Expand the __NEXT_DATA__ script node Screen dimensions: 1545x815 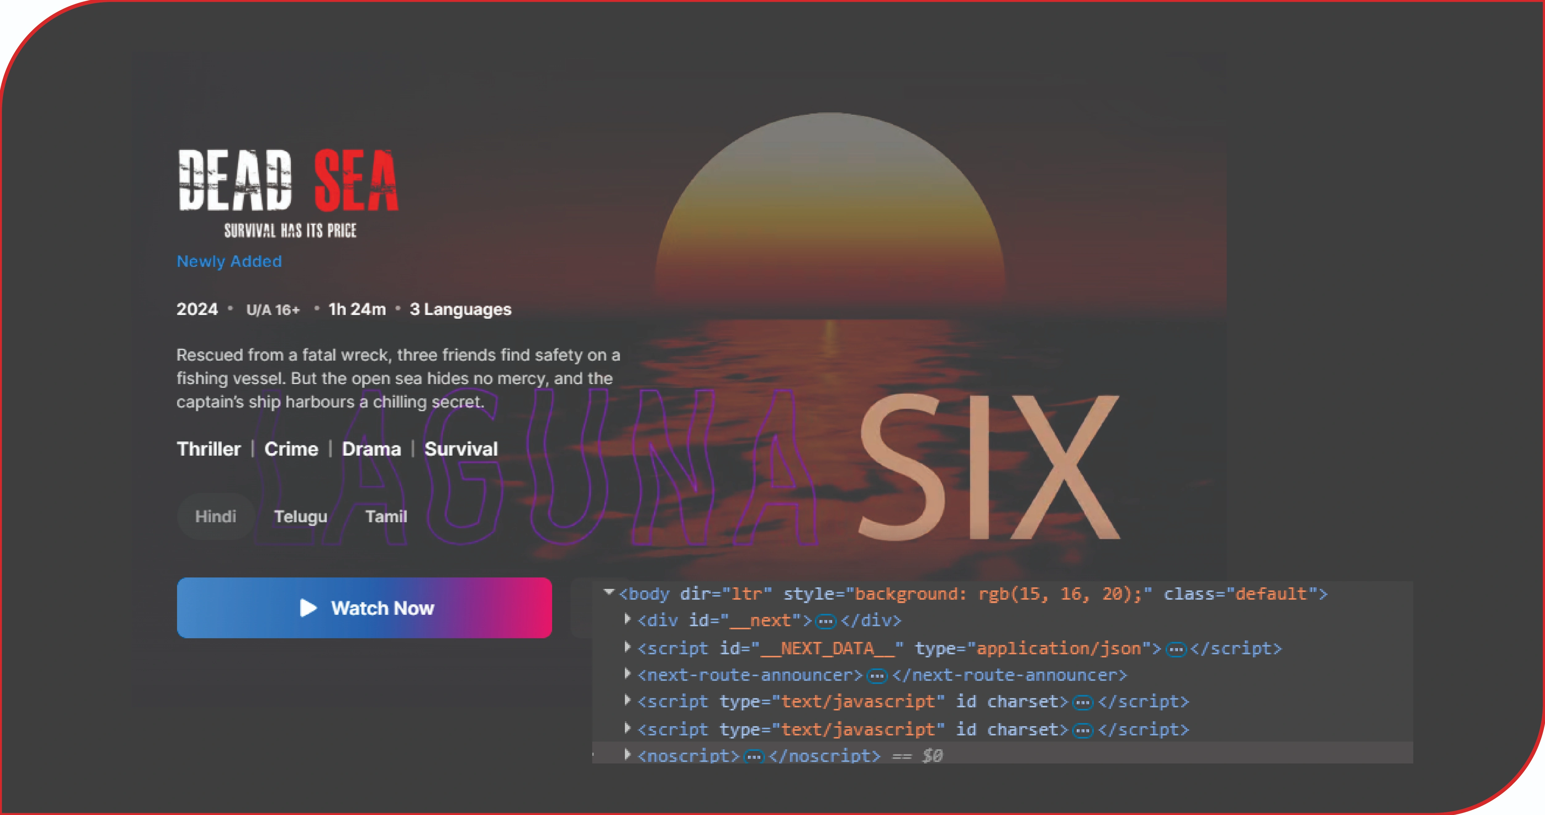[627, 647]
